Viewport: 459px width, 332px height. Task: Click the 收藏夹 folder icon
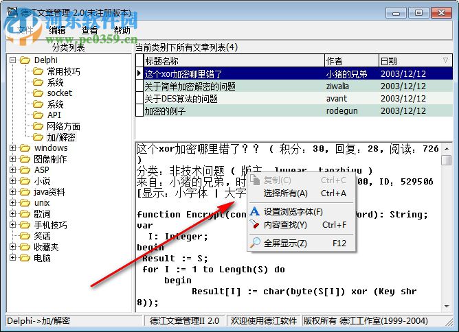point(25,247)
